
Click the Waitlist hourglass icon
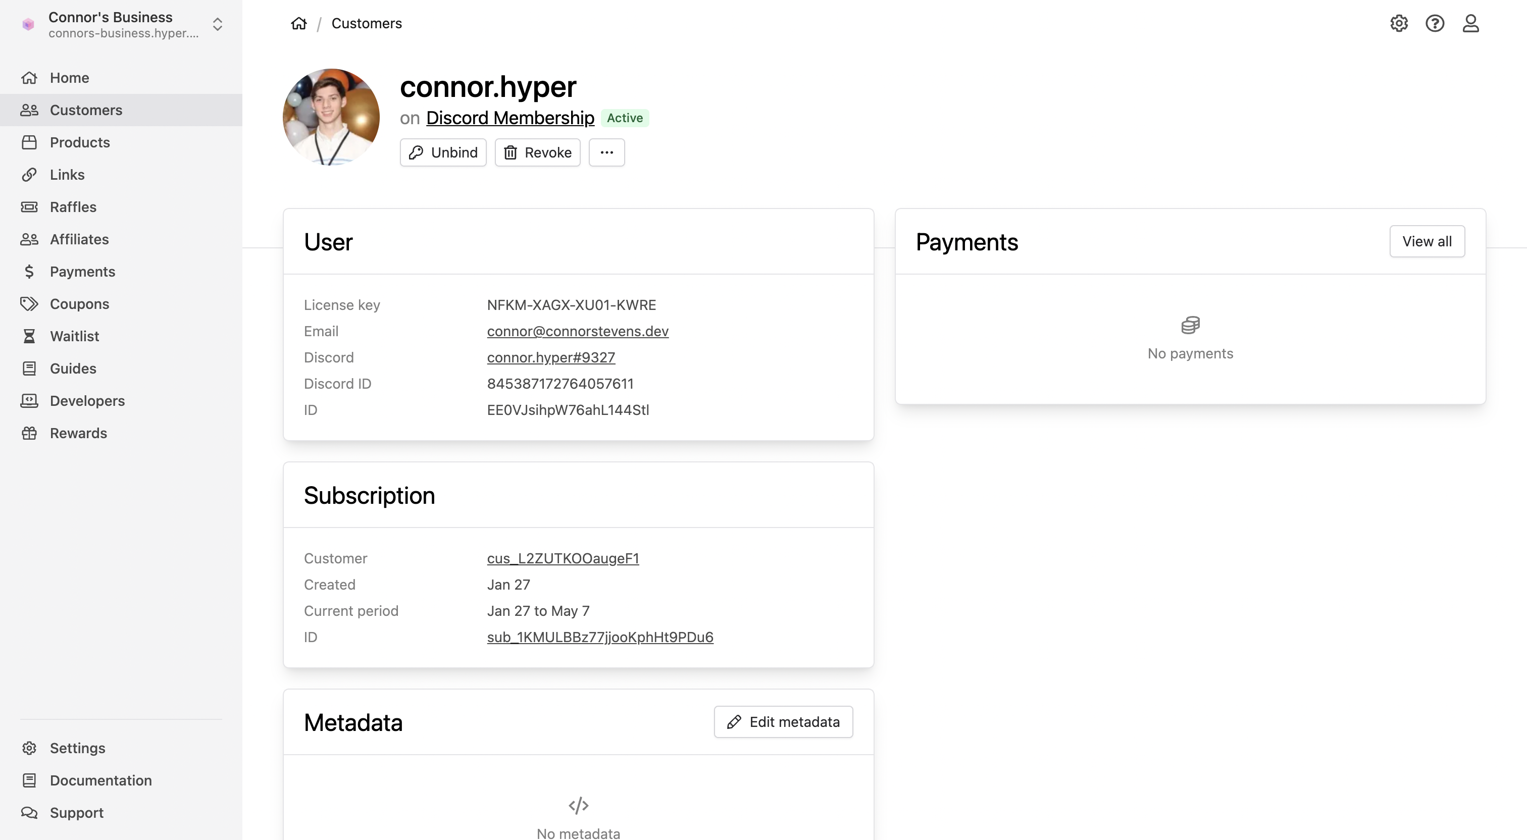point(29,336)
